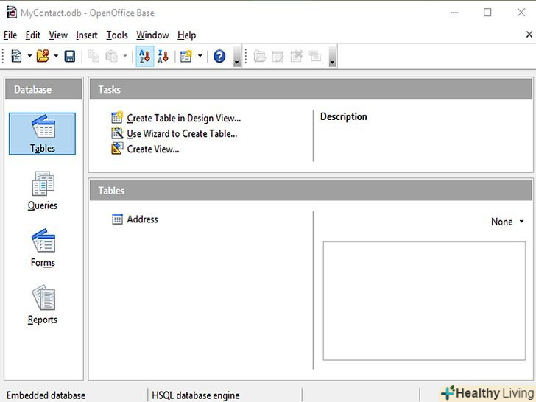Select Queries in Database pane
The width and height of the screenshot is (536, 402).
43,191
